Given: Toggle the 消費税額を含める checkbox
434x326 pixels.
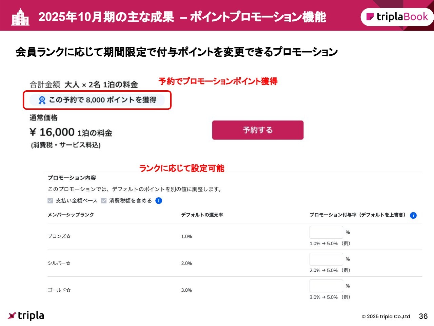Looking at the screenshot, I should [104, 201].
